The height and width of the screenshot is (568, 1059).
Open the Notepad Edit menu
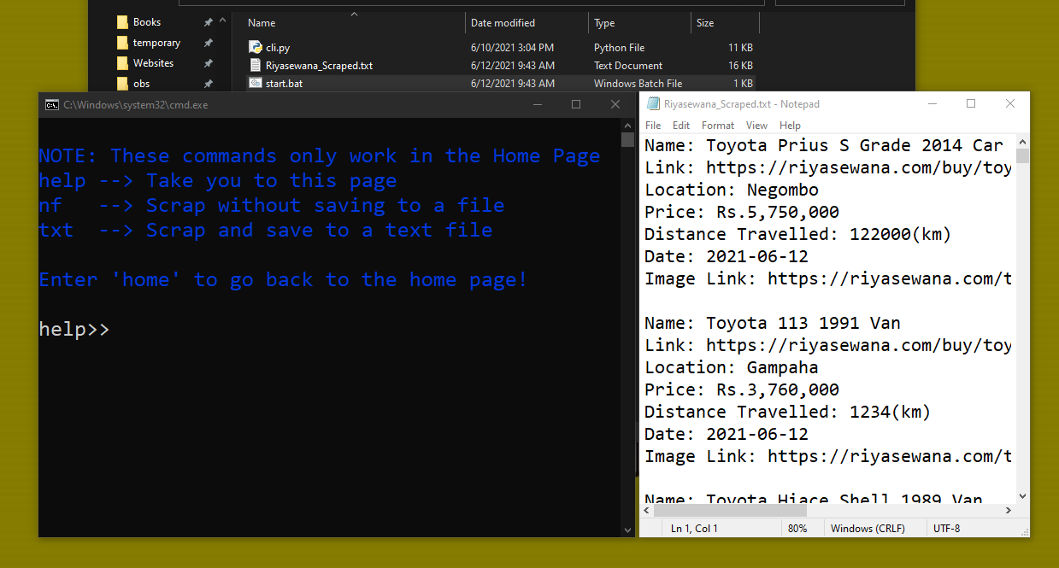click(x=681, y=126)
